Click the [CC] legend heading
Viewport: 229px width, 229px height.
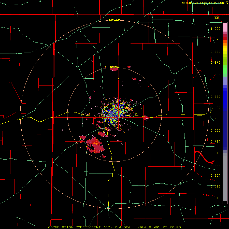pos(217,18)
